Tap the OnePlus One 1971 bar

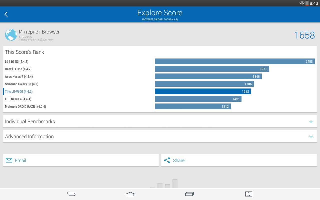point(212,69)
